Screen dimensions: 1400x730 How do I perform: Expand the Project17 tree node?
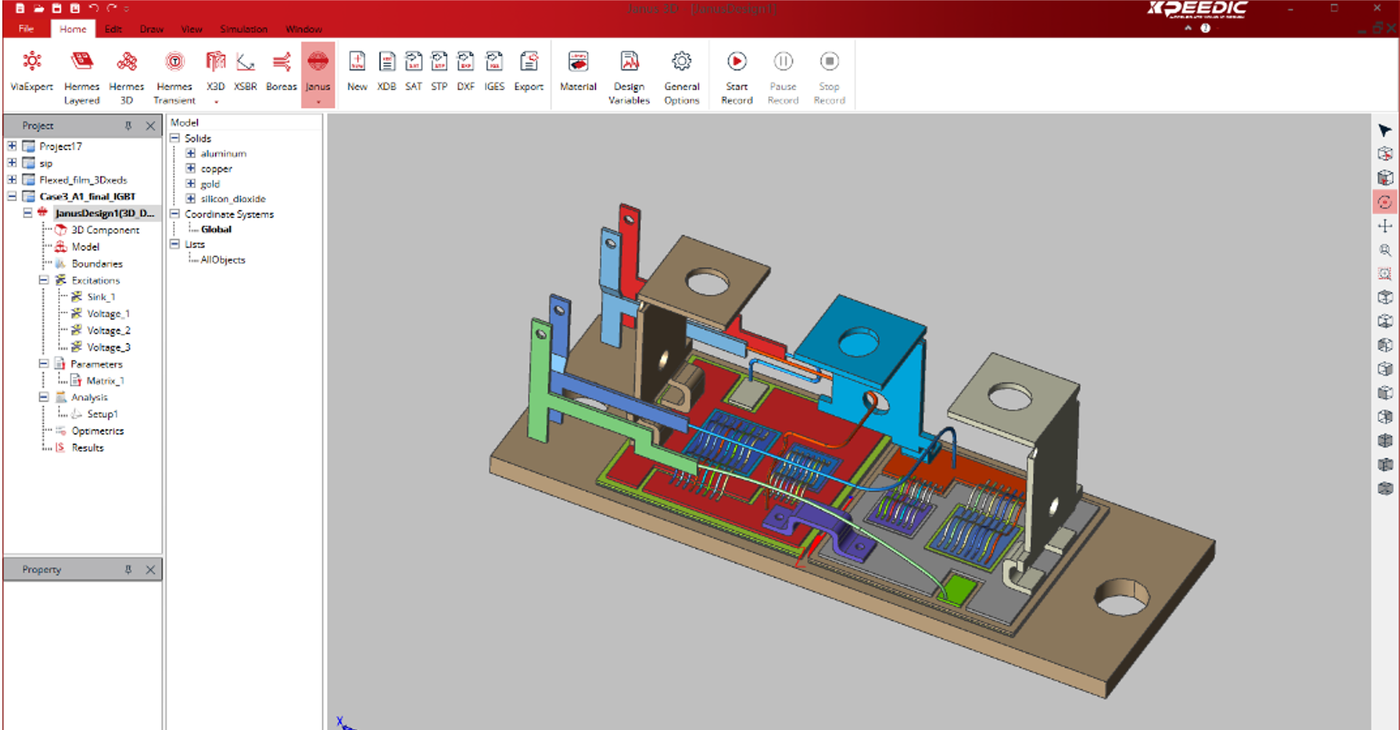[12, 146]
